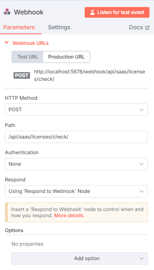Image resolution: width=154 pixels, height=270 pixels.
Task: Switch to Test URL toggle
Action: click(x=28, y=57)
